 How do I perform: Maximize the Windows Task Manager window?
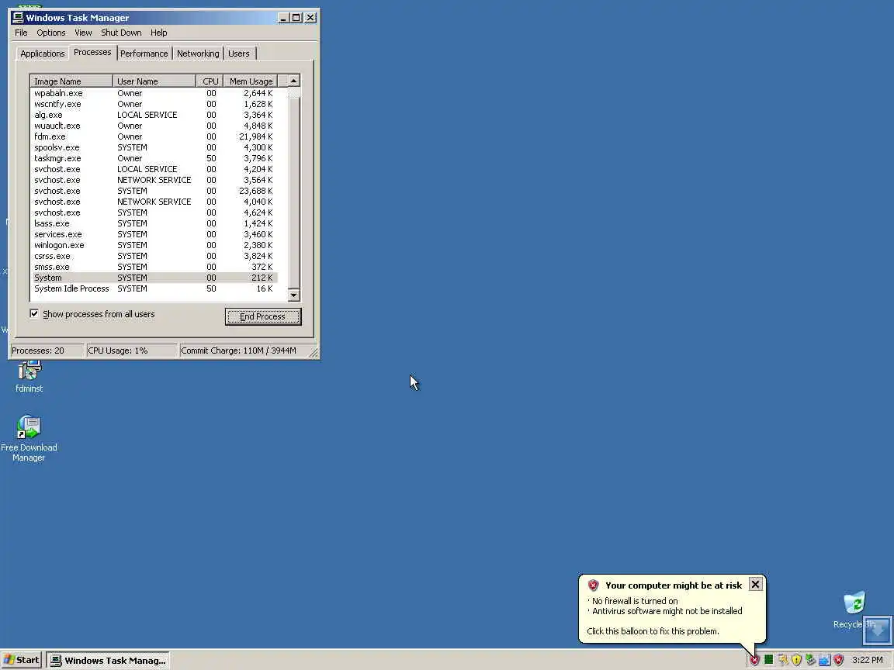coord(296,18)
